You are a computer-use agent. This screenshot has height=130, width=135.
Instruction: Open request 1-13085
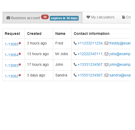12,44
